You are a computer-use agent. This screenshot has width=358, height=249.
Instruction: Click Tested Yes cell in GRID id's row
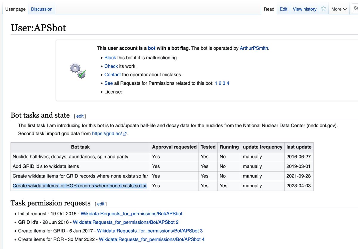[208, 166]
